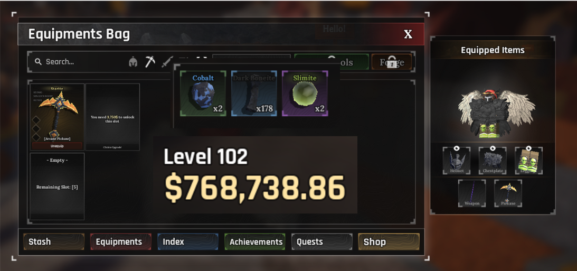Unlock the slot costing 3,750$
Screen dimensions: 577x271
tap(112, 117)
